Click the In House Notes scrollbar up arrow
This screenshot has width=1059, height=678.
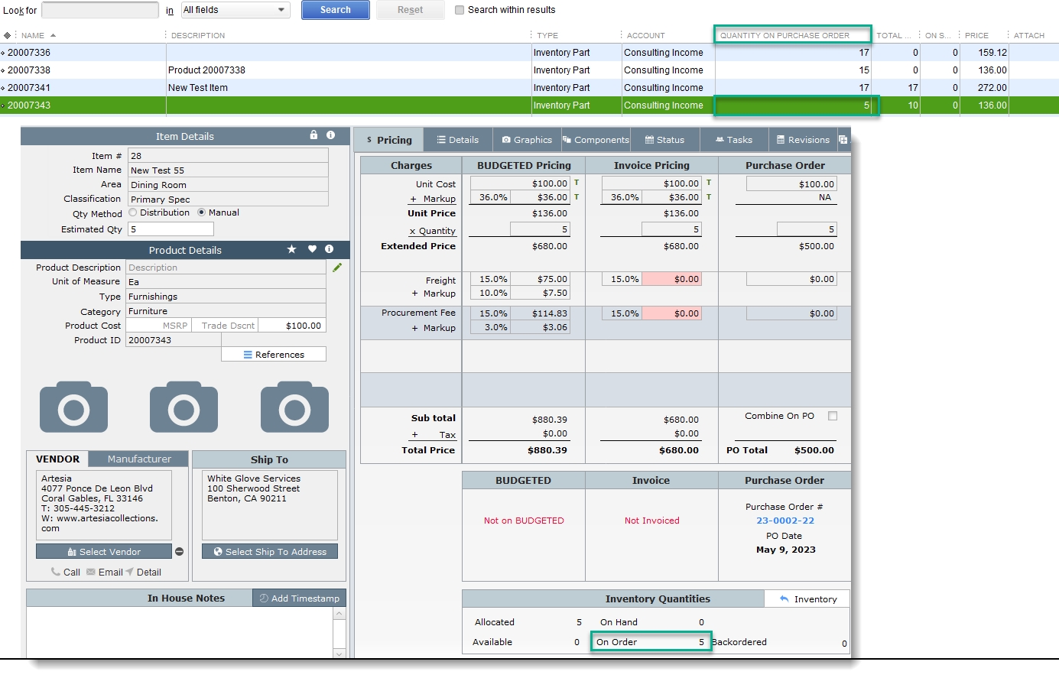click(x=339, y=614)
